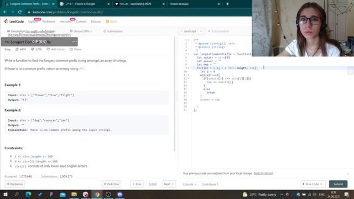Close the Longest Common Prefix tab
The height and width of the screenshot is (199, 354).
click(x=53, y=4)
